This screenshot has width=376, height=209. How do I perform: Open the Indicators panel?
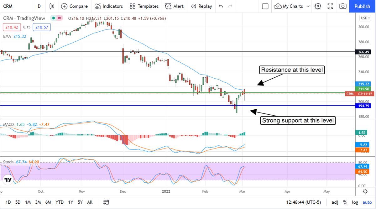pyautogui.click(x=109, y=6)
